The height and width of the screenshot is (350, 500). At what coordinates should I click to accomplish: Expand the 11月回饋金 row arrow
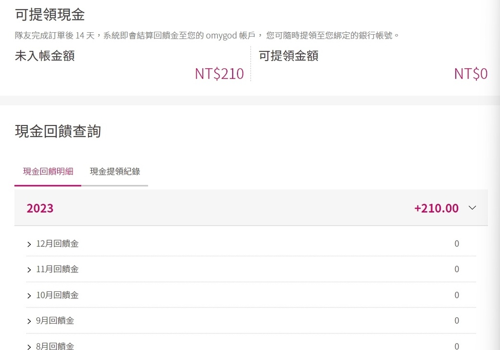[29, 269]
